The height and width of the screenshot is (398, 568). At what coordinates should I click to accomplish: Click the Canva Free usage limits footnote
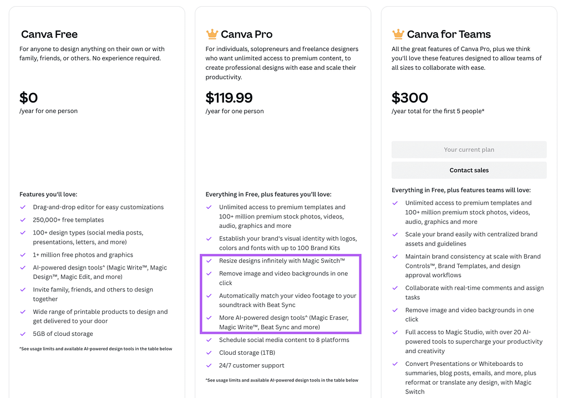point(95,349)
